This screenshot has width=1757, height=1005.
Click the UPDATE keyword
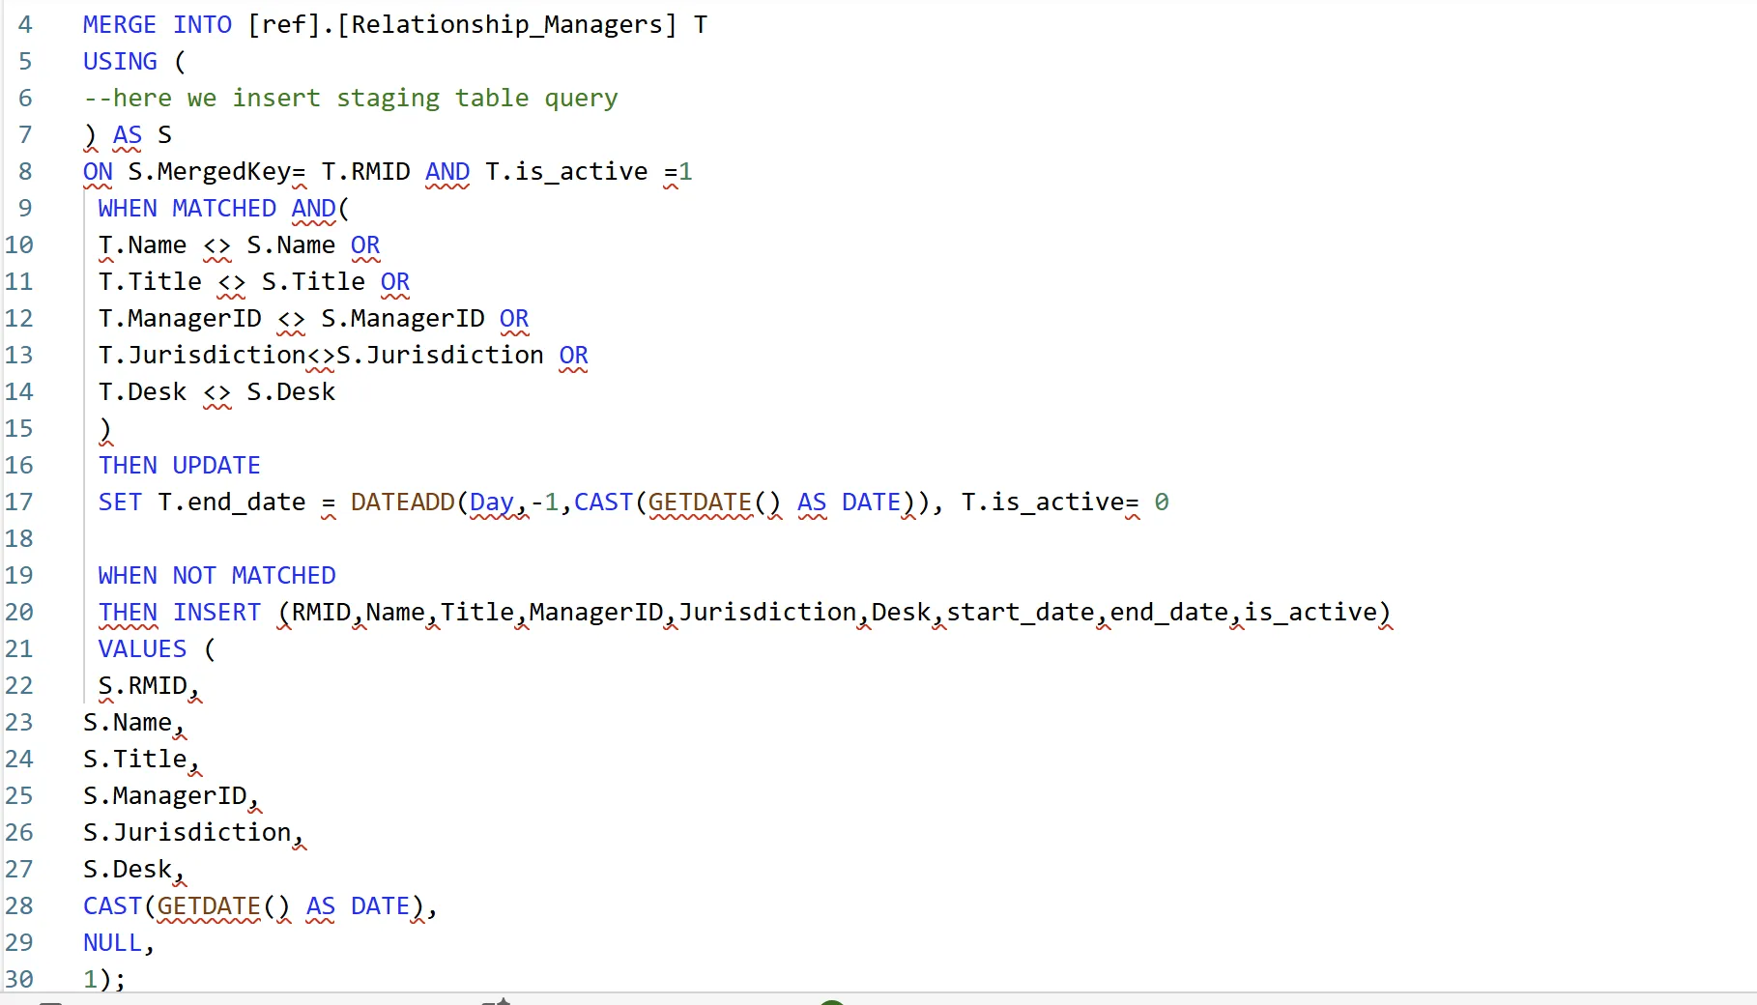pos(216,465)
